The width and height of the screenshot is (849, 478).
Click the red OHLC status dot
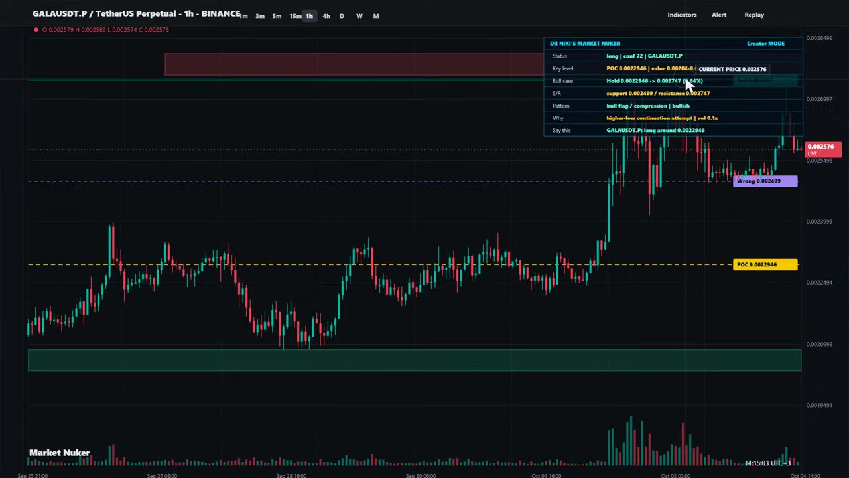[36, 30]
